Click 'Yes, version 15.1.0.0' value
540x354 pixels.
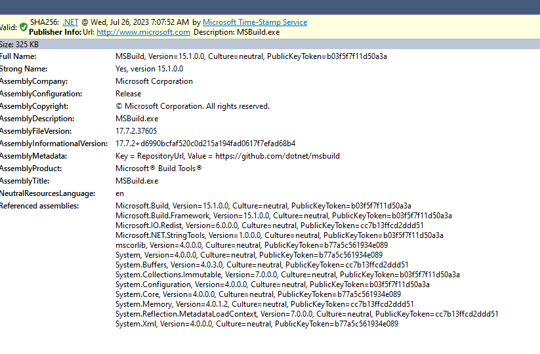[x=149, y=69]
